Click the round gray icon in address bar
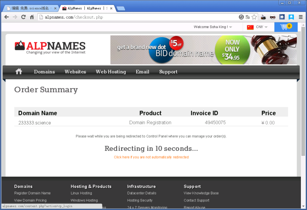Image resolution: width=307 pixels, height=210 pixels. pyautogui.click(x=241, y=17)
